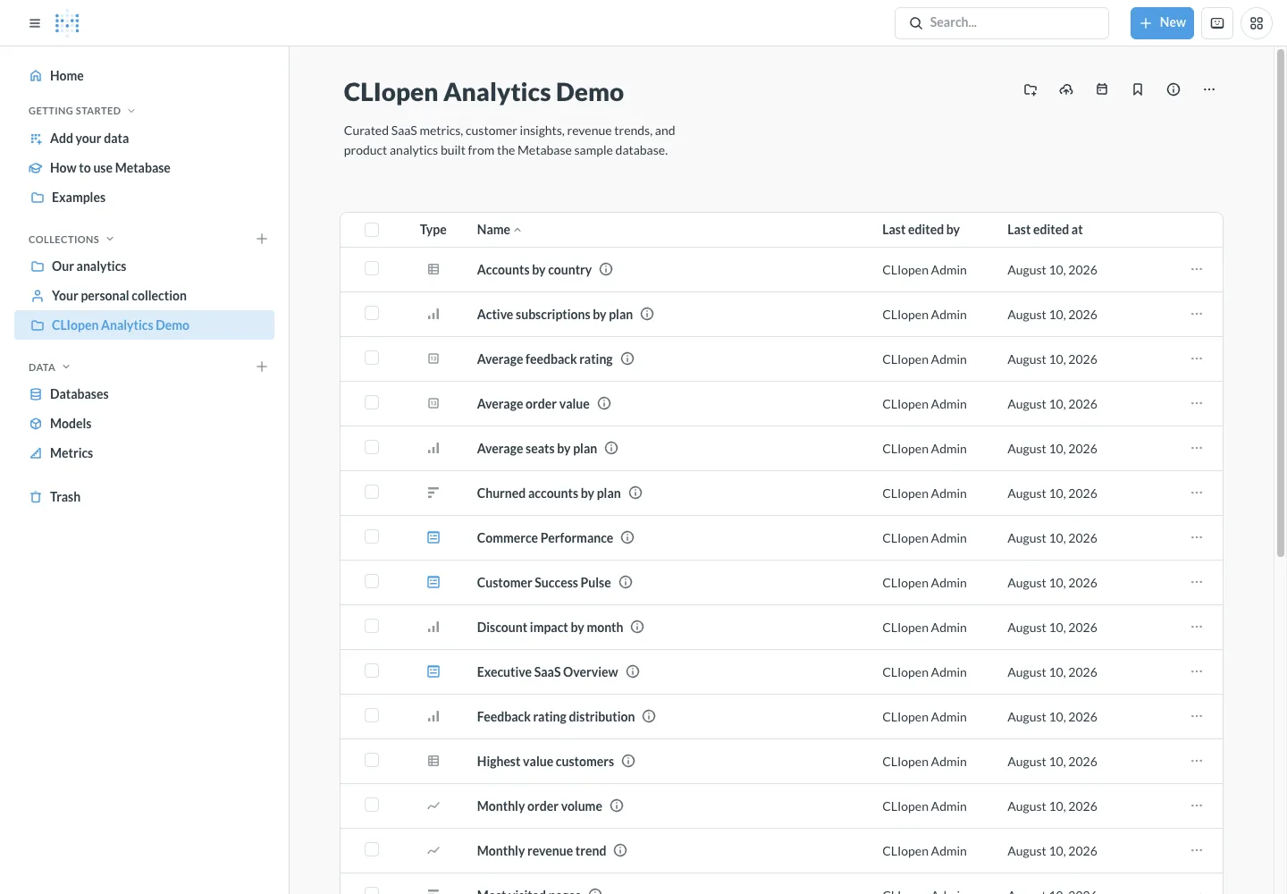
Task: Collapse the Collections section
Action: tap(71, 240)
